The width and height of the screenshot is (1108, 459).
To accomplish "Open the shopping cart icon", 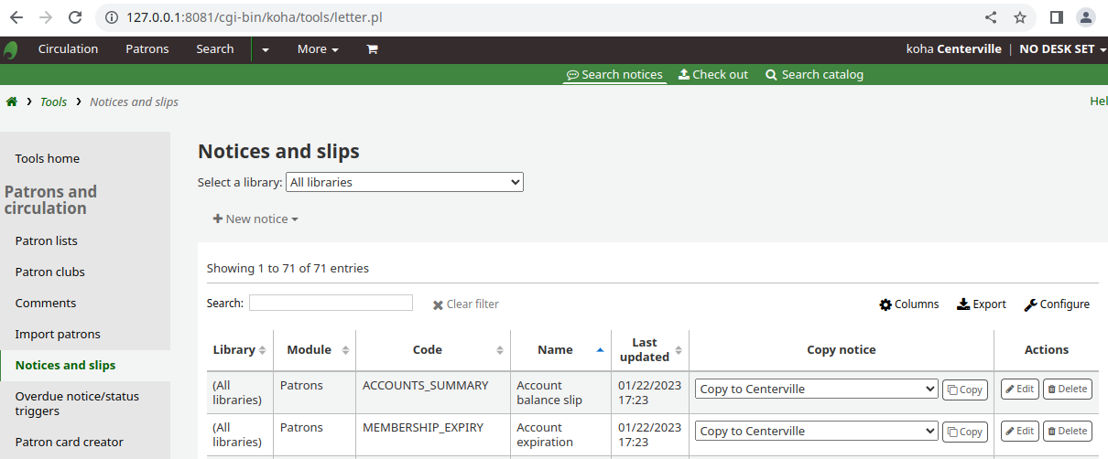I will 372,49.
